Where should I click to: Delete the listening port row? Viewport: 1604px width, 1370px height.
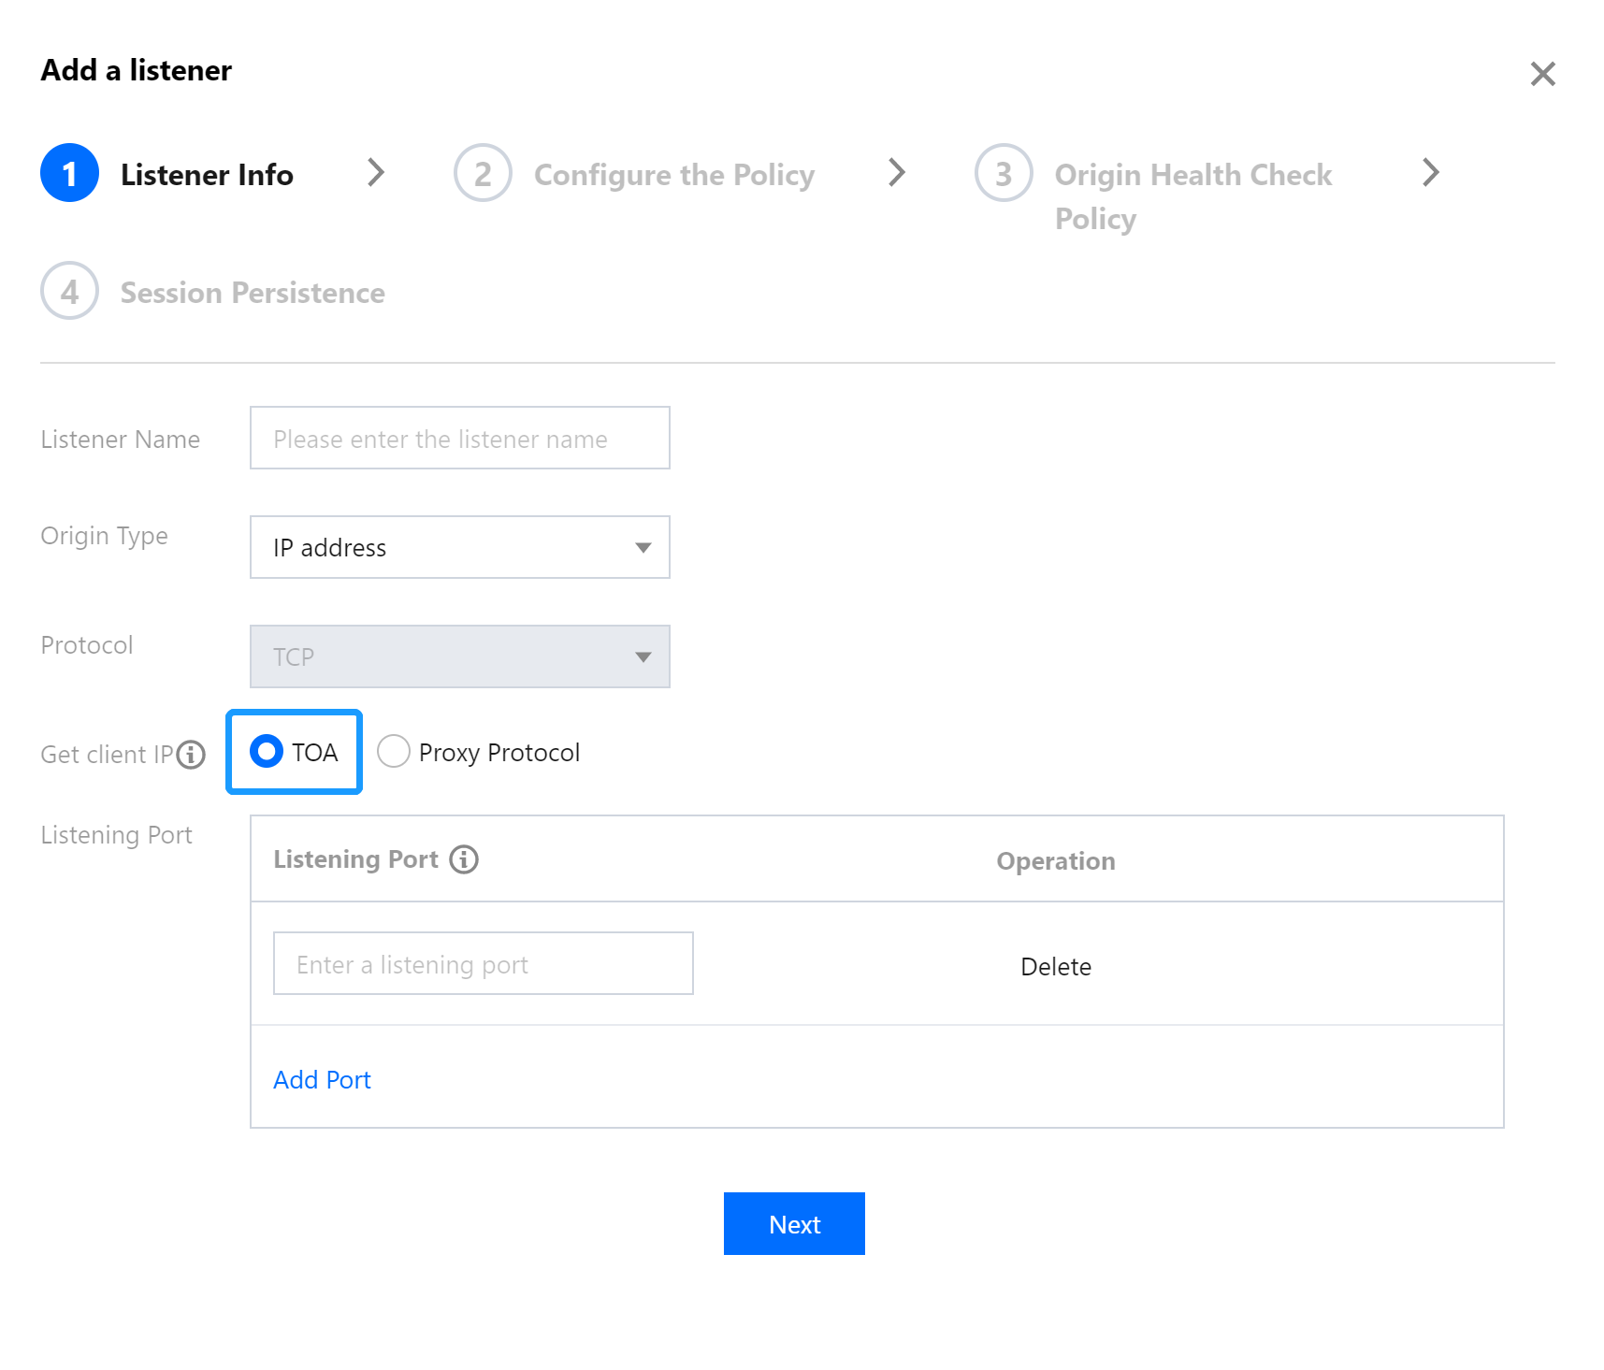(1055, 967)
